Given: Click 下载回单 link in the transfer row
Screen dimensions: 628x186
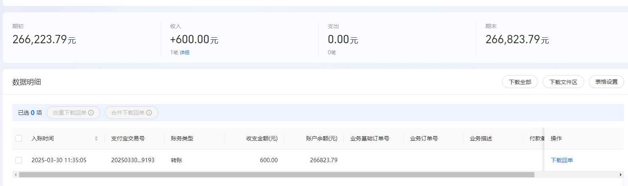Looking at the screenshot, I should [562, 160].
